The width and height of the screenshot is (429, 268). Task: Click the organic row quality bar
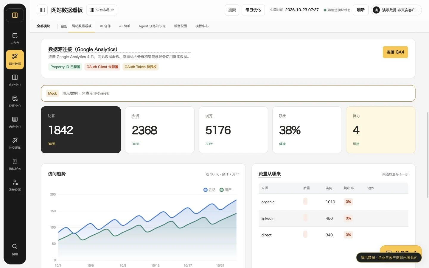tap(305, 201)
